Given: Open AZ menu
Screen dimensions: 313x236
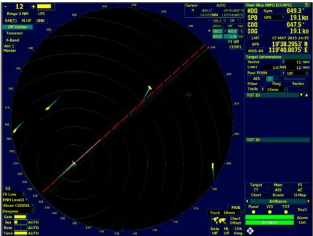Looking at the screenshot, I should 300,190.
